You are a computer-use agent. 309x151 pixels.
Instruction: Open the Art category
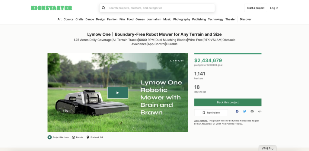pyautogui.click(x=59, y=19)
